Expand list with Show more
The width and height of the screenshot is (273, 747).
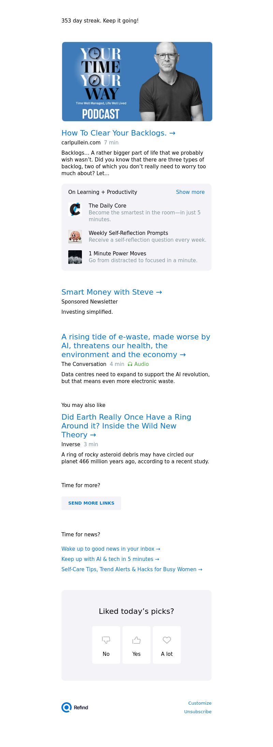click(190, 192)
